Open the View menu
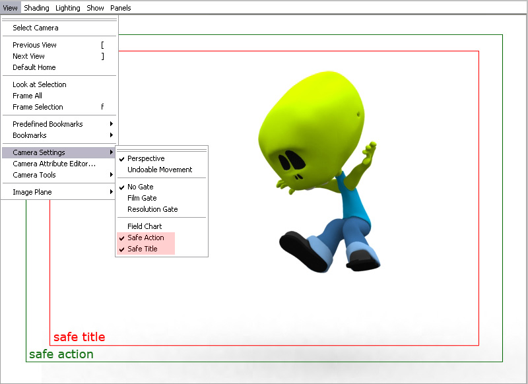Screen dimensions: 528x384 tap(10, 8)
